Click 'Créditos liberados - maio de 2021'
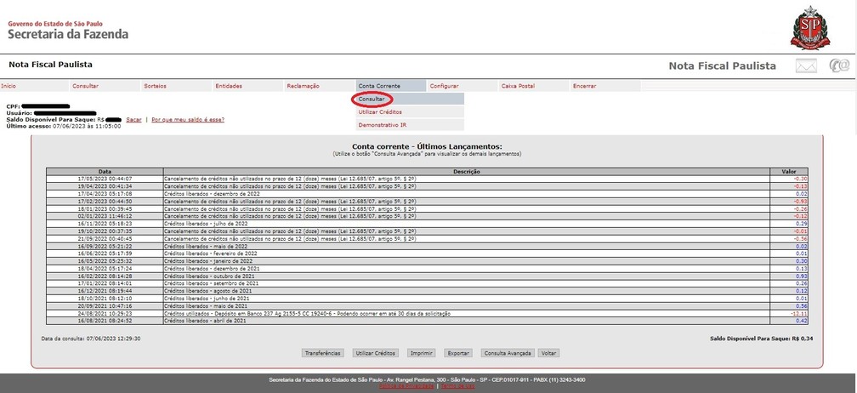 (x=206, y=306)
